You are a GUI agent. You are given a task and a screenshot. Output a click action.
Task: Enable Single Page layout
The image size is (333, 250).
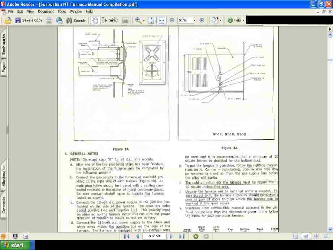pos(295,236)
